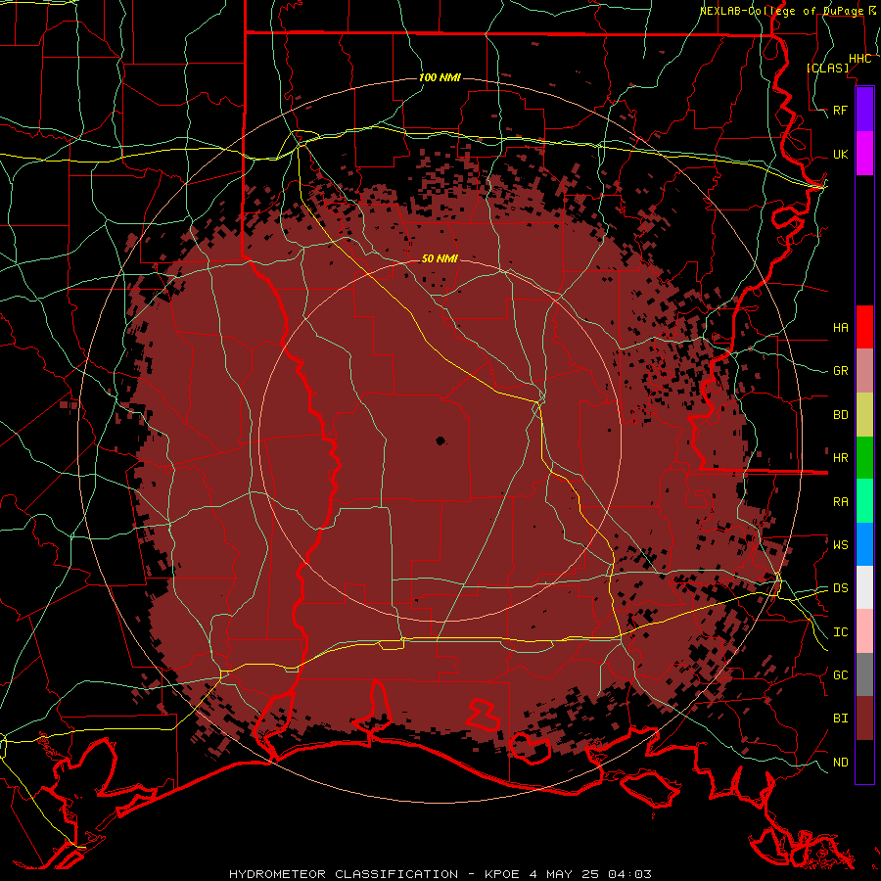This screenshot has width=881, height=881.
Task: Click the black radar site dot at center
Action: pos(440,441)
